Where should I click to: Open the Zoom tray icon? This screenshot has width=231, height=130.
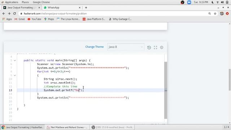(189, 2)
